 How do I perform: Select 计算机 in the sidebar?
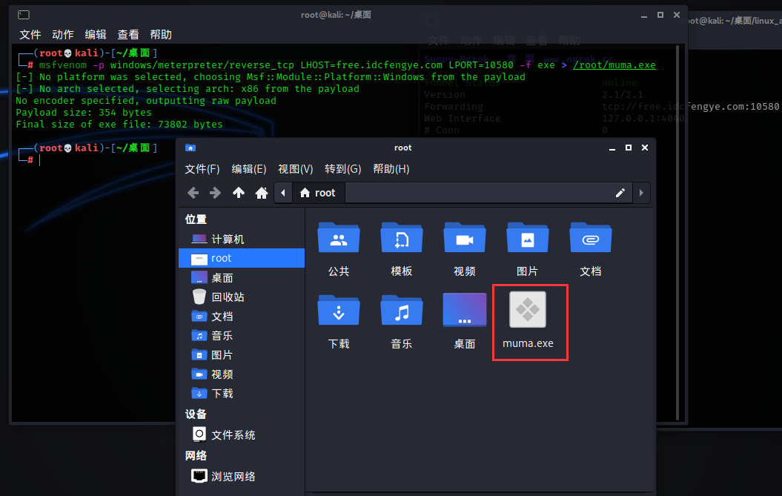point(242,239)
